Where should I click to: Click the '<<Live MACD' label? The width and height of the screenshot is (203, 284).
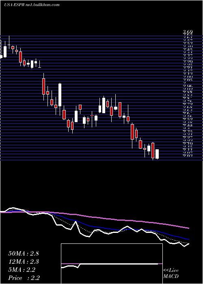(x=171, y=273)
